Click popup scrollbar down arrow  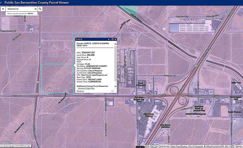click(115, 86)
